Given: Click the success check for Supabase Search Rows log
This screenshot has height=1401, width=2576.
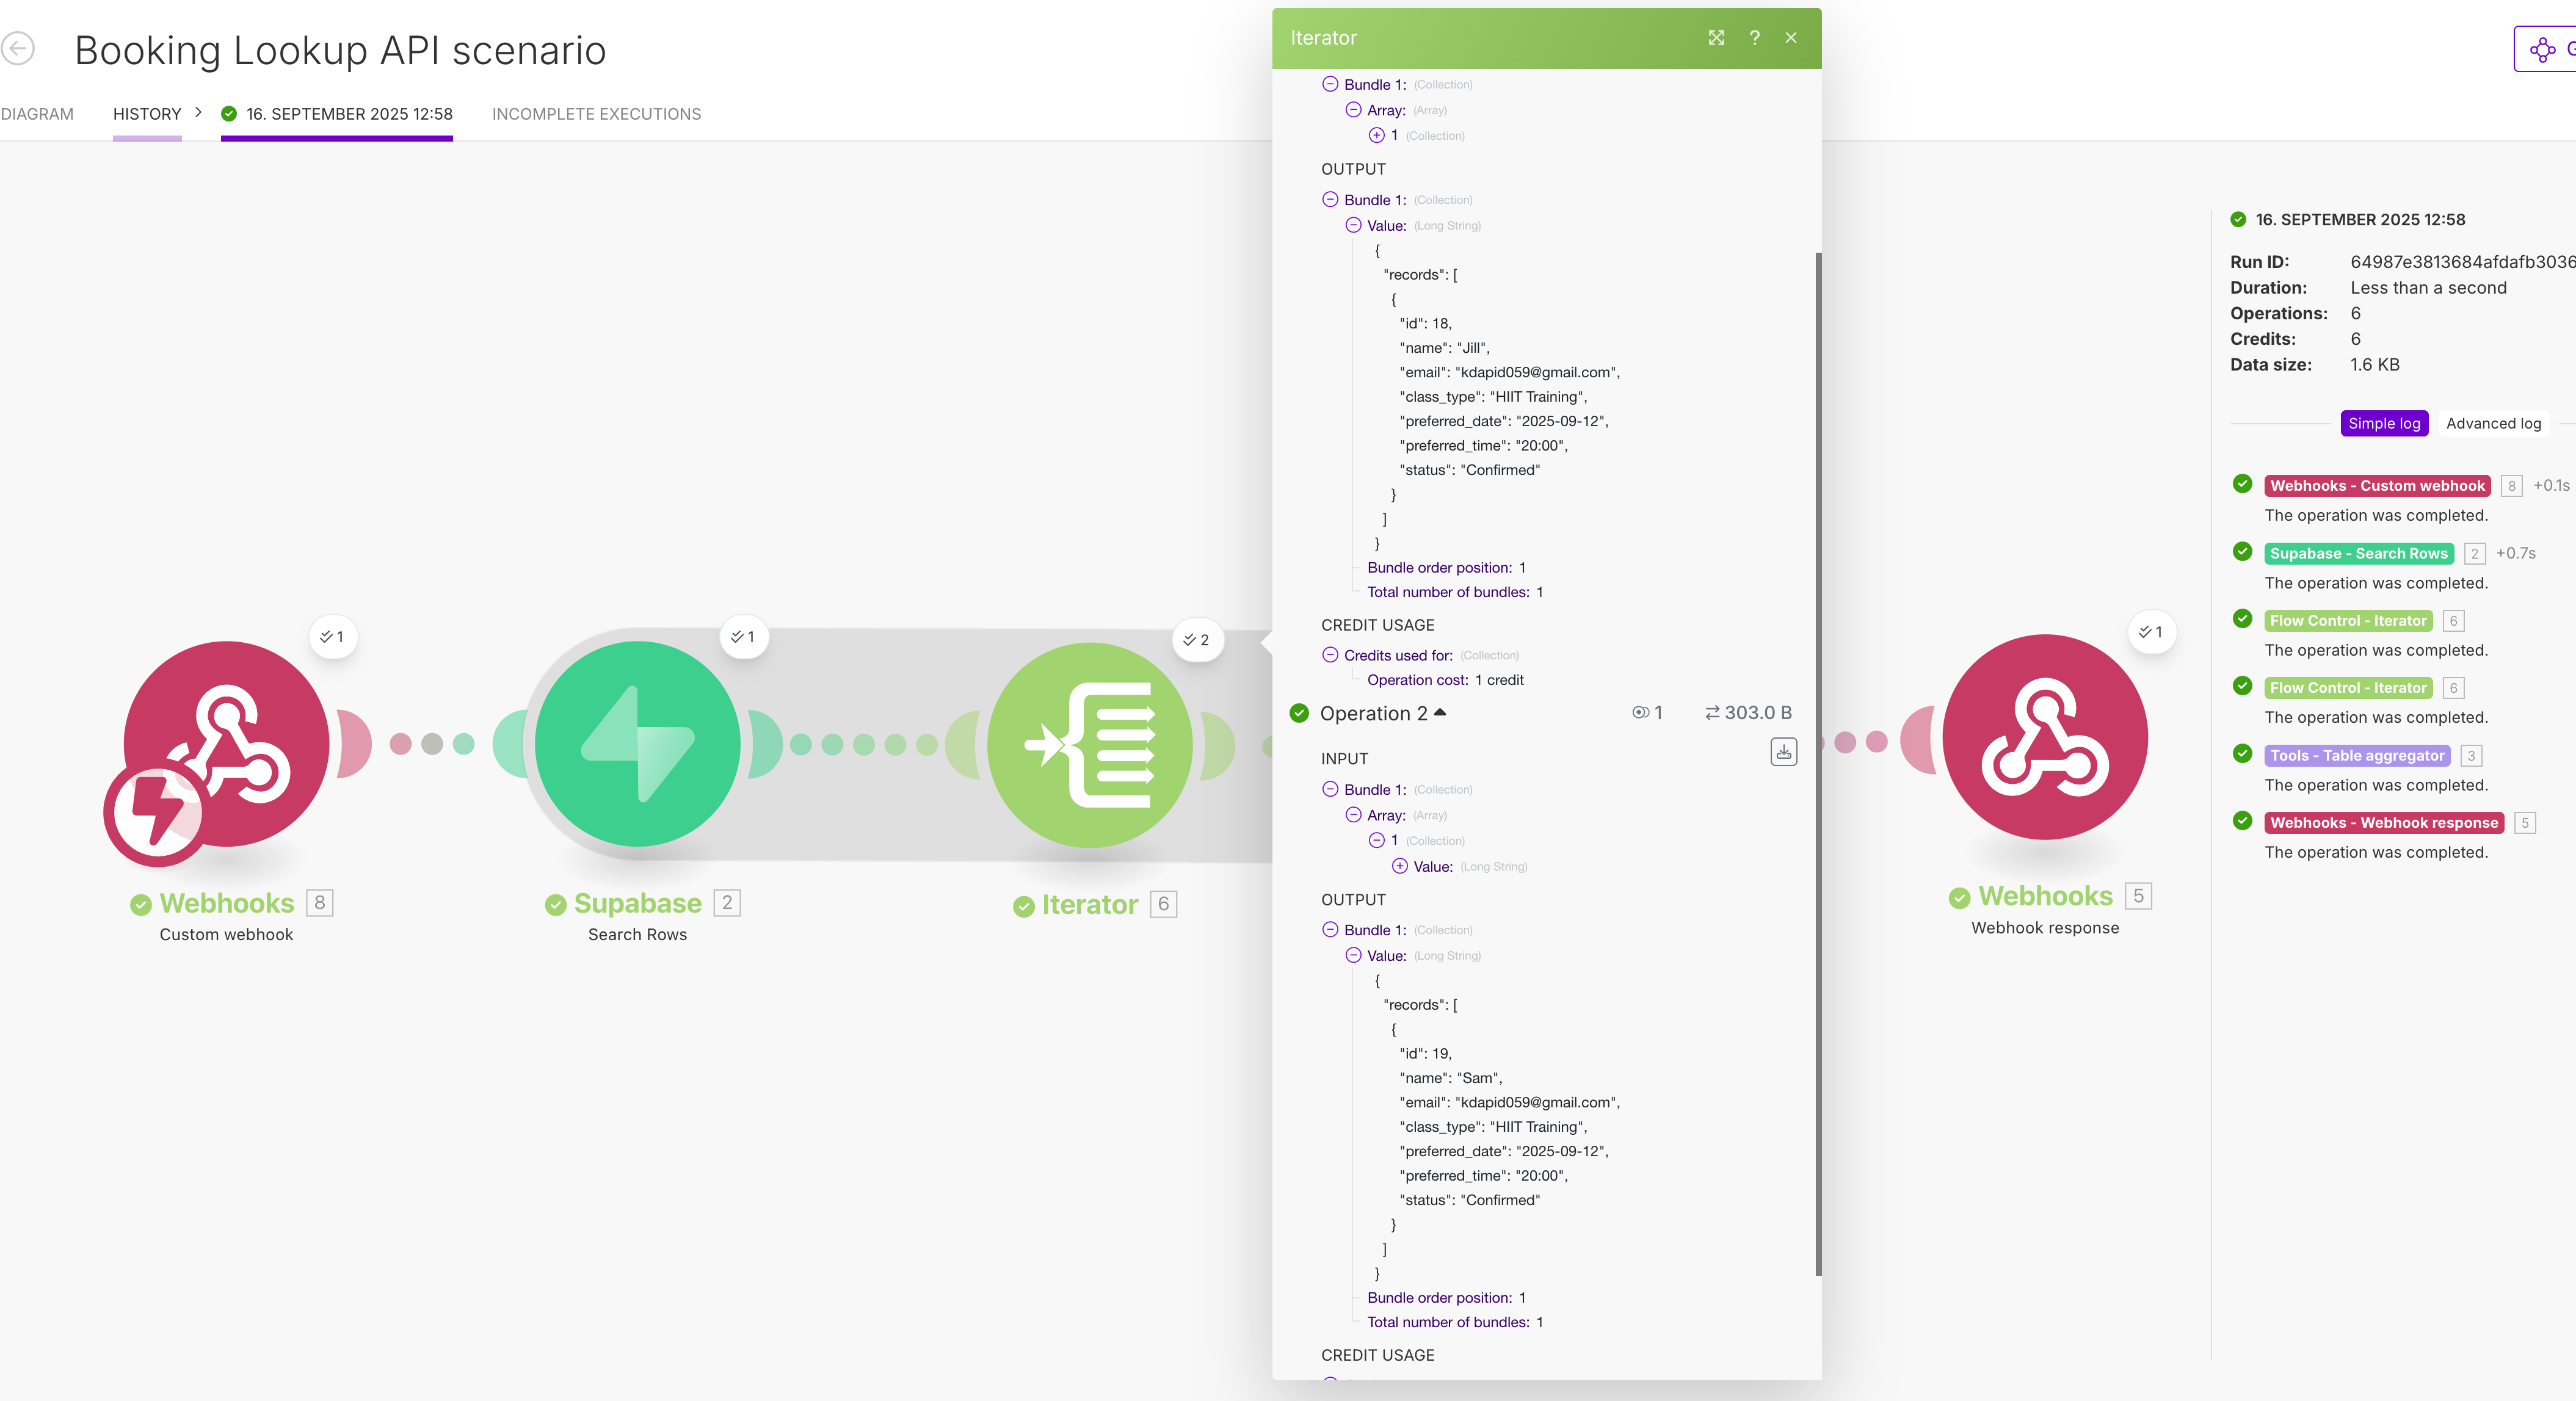Looking at the screenshot, I should (x=2243, y=552).
